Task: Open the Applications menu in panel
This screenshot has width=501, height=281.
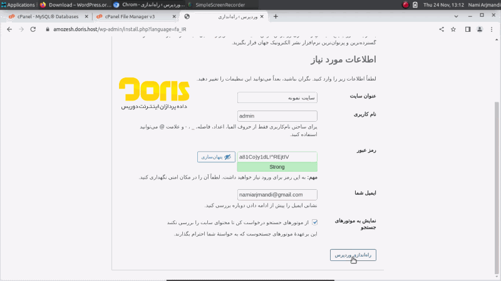Action: coord(18,5)
